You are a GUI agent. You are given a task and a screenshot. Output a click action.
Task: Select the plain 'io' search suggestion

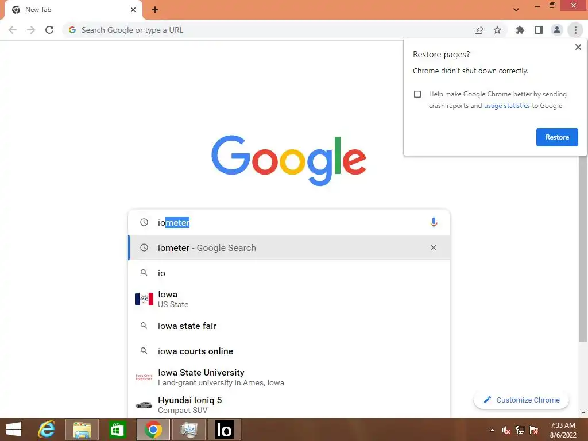(x=289, y=273)
